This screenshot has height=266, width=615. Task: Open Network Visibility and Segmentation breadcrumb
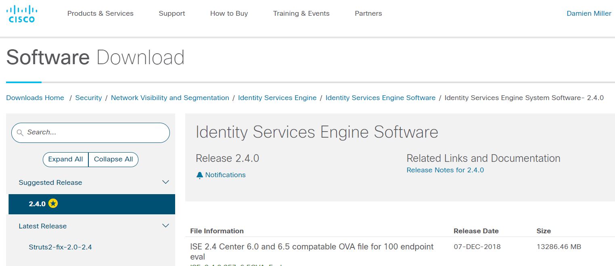point(170,98)
